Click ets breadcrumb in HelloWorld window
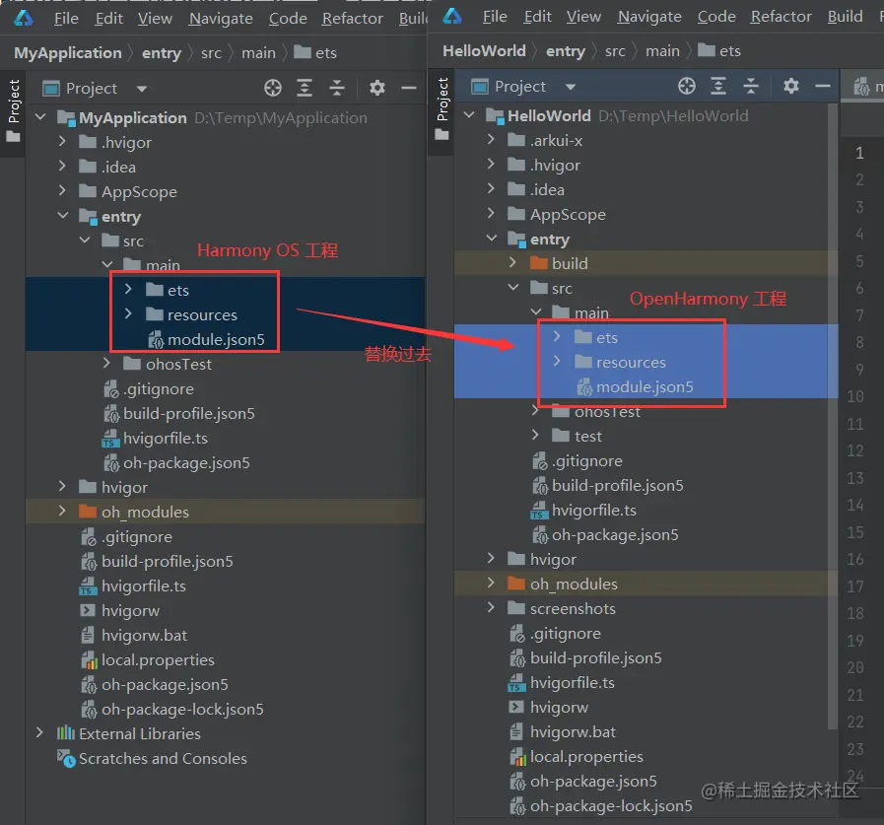Image resolution: width=884 pixels, height=825 pixels. [x=719, y=51]
